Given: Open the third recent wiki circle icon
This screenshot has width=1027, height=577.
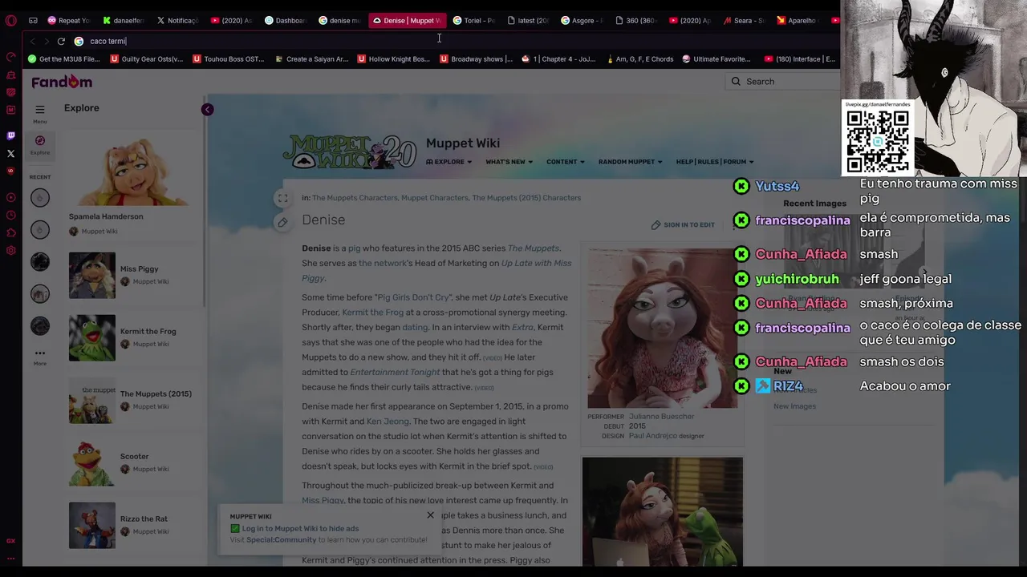Looking at the screenshot, I should (x=39, y=261).
